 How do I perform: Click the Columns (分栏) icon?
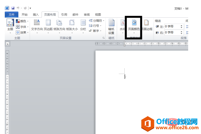click(83, 22)
